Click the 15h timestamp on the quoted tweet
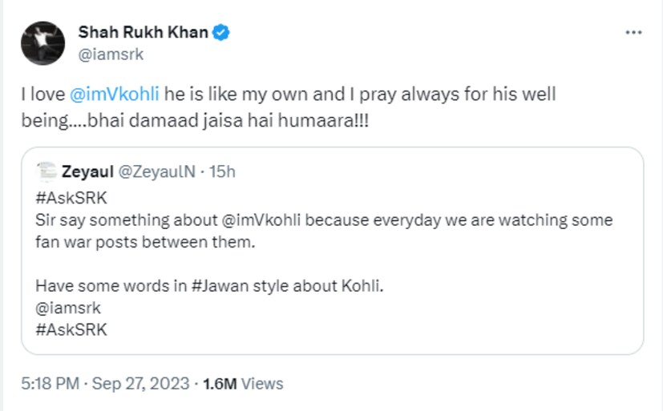This screenshot has width=663, height=411. click(222, 171)
